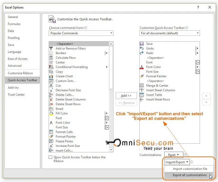The width and height of the screenshot is (218, 182).
Task: Click the Move Up arrow button
Action: (206, 96)
